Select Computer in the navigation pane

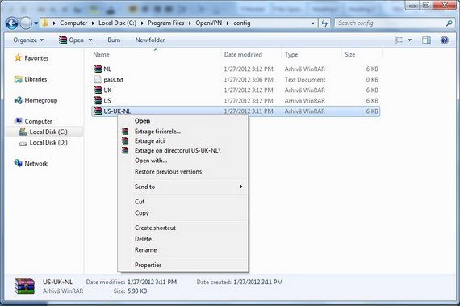pyautogui.click(x=38, y=121)
